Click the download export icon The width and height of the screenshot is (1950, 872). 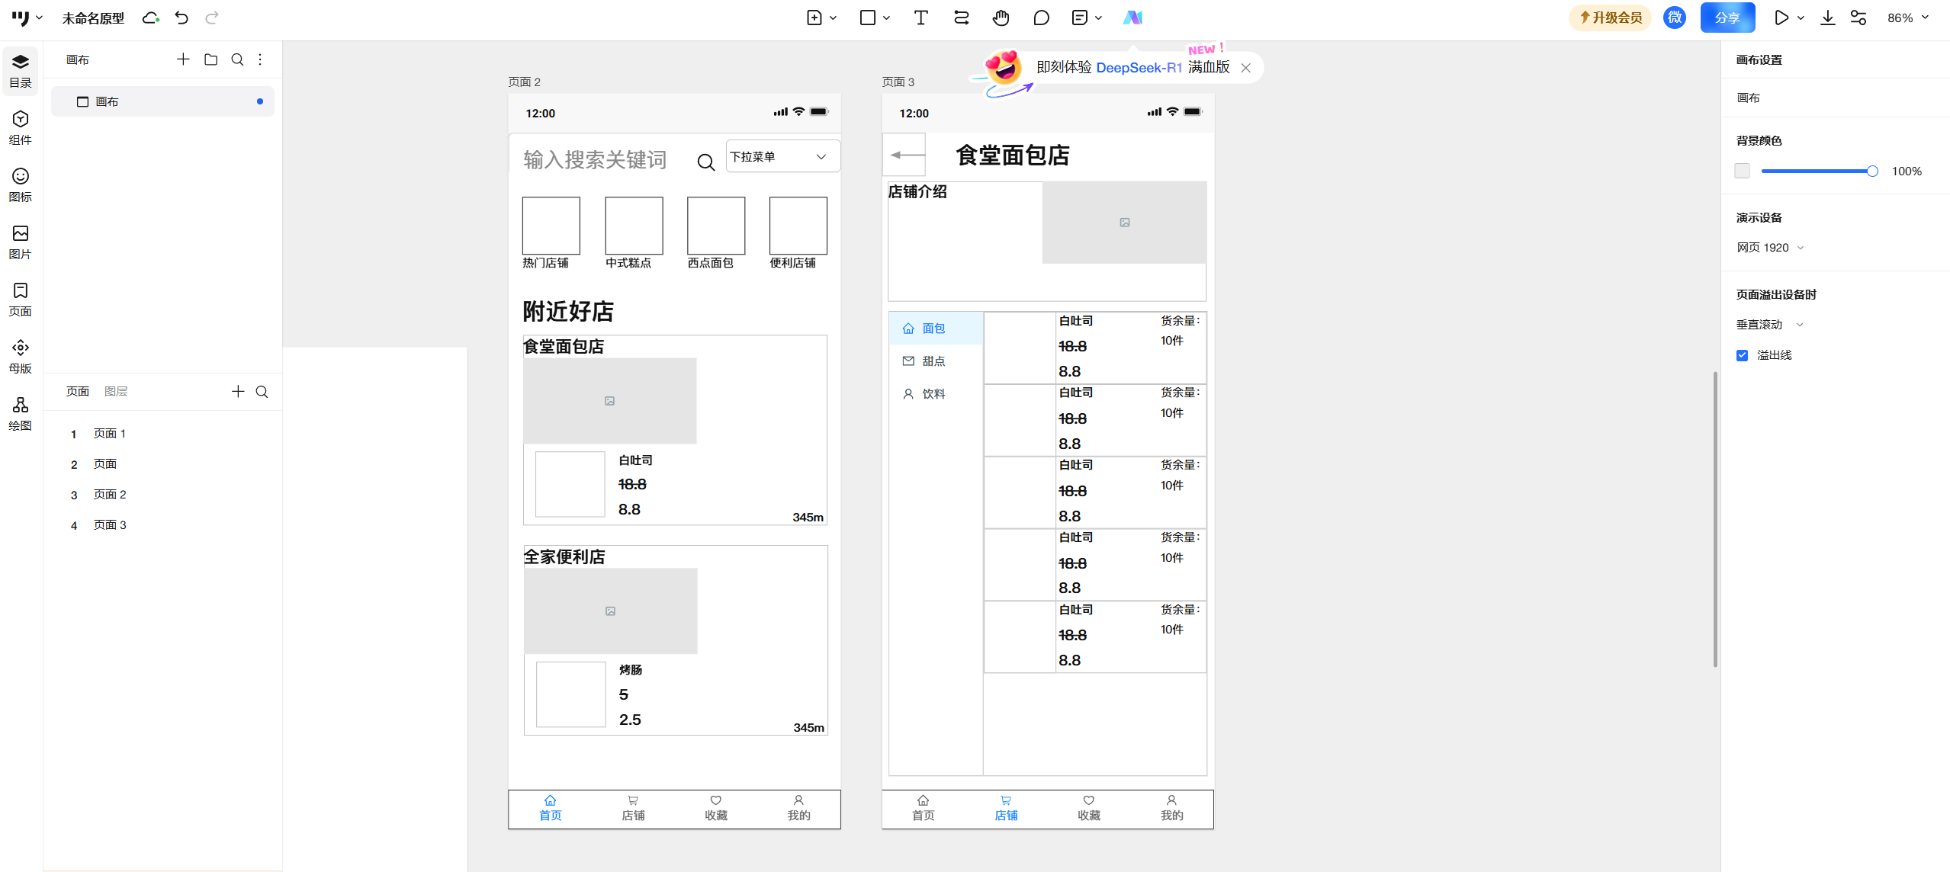[1827, 18]
